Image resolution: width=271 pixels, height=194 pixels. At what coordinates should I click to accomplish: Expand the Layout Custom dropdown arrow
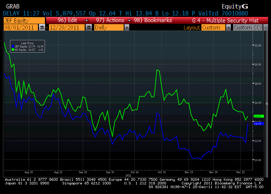coord(228,28)
